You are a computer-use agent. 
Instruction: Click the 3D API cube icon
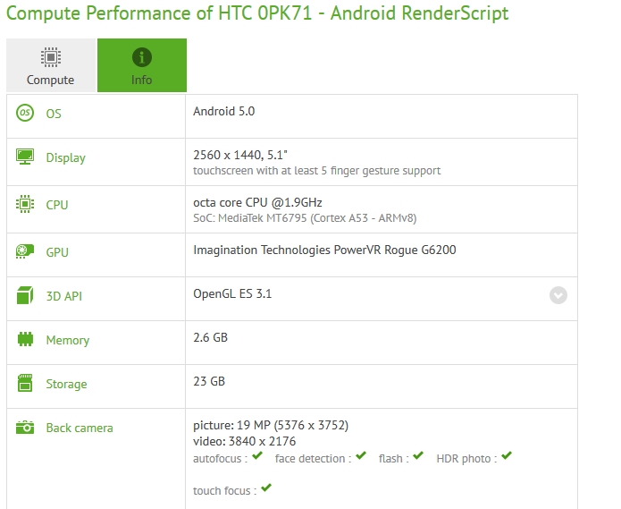(25, 295)
